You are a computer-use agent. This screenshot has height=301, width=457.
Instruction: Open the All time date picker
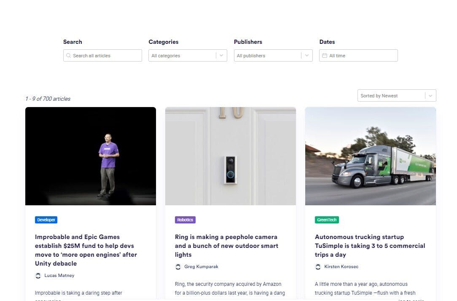click(358, 55)
